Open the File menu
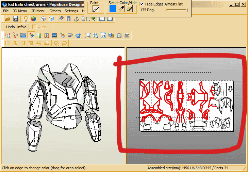 (x=6, y=11)
